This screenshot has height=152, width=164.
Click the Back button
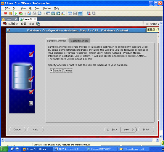(x=112, y=129)
